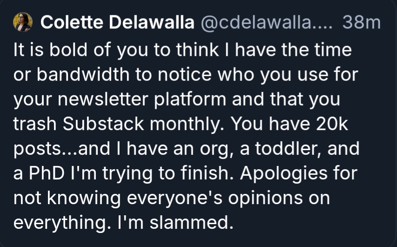Click Colette Delawalla's profile avatar
397x247 pixels.
pyautogui.click(x=23, y=22)
